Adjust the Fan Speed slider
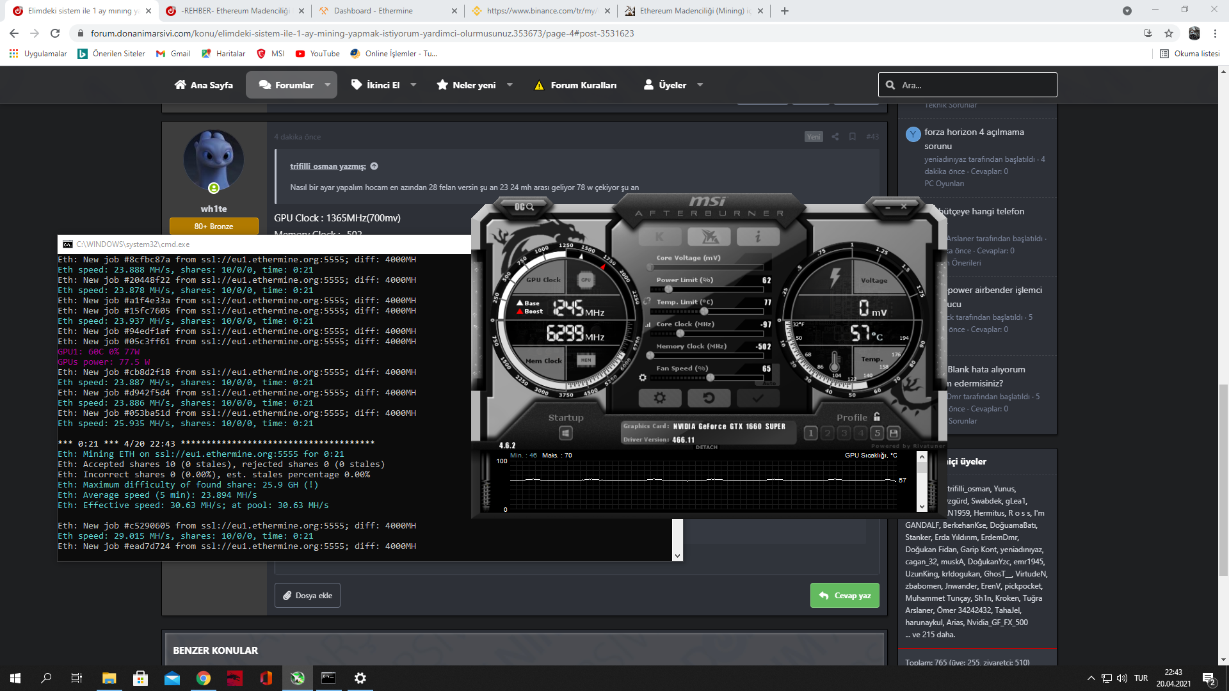 707,377
